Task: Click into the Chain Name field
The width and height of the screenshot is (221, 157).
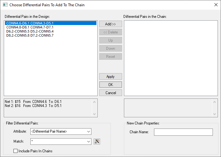Action: (183, 132)
